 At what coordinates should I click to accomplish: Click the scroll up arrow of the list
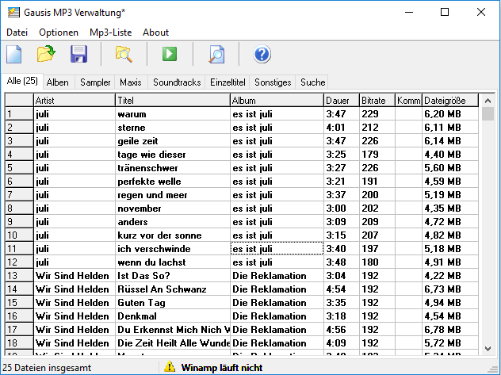pos(488,100)
